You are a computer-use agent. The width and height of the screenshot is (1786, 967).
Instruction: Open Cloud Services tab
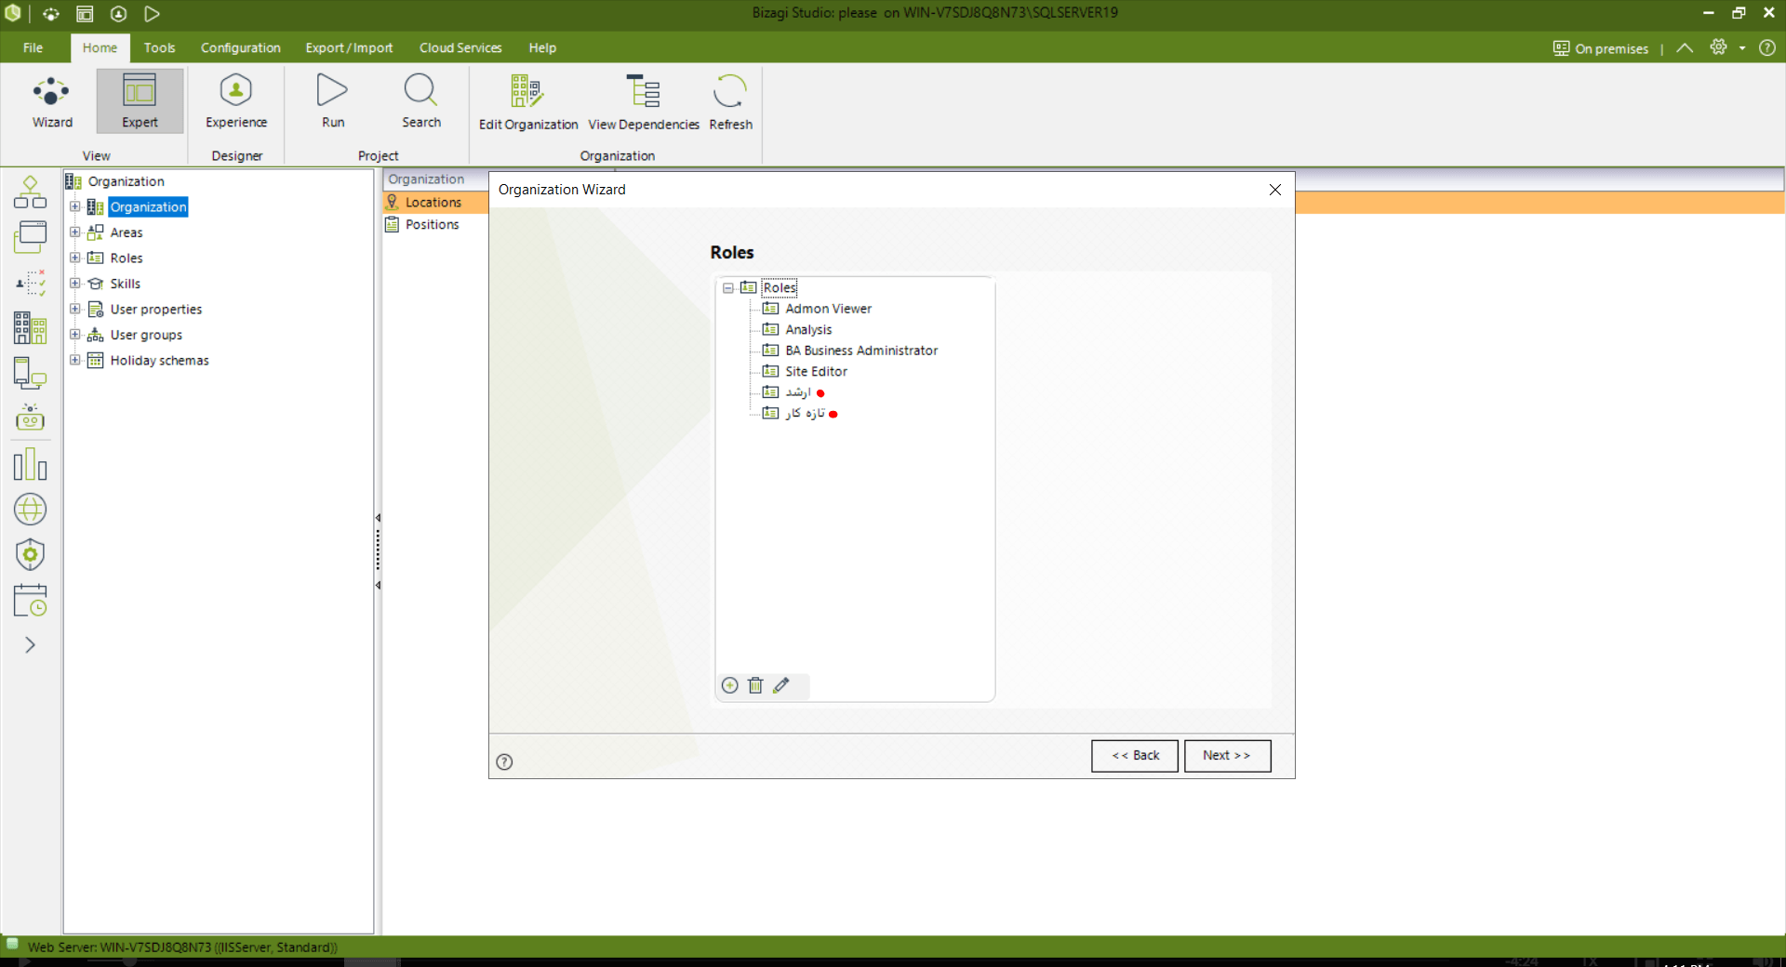[460, 47]
